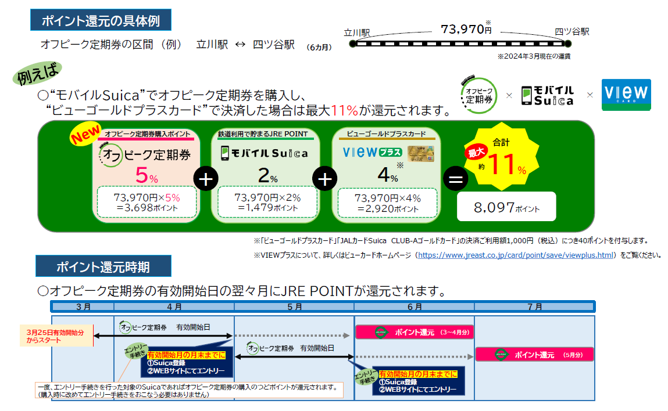Click the orange-bordered entry procedure footnote
The height and width of the screenshot is (411, 668).
click(189, 390)
